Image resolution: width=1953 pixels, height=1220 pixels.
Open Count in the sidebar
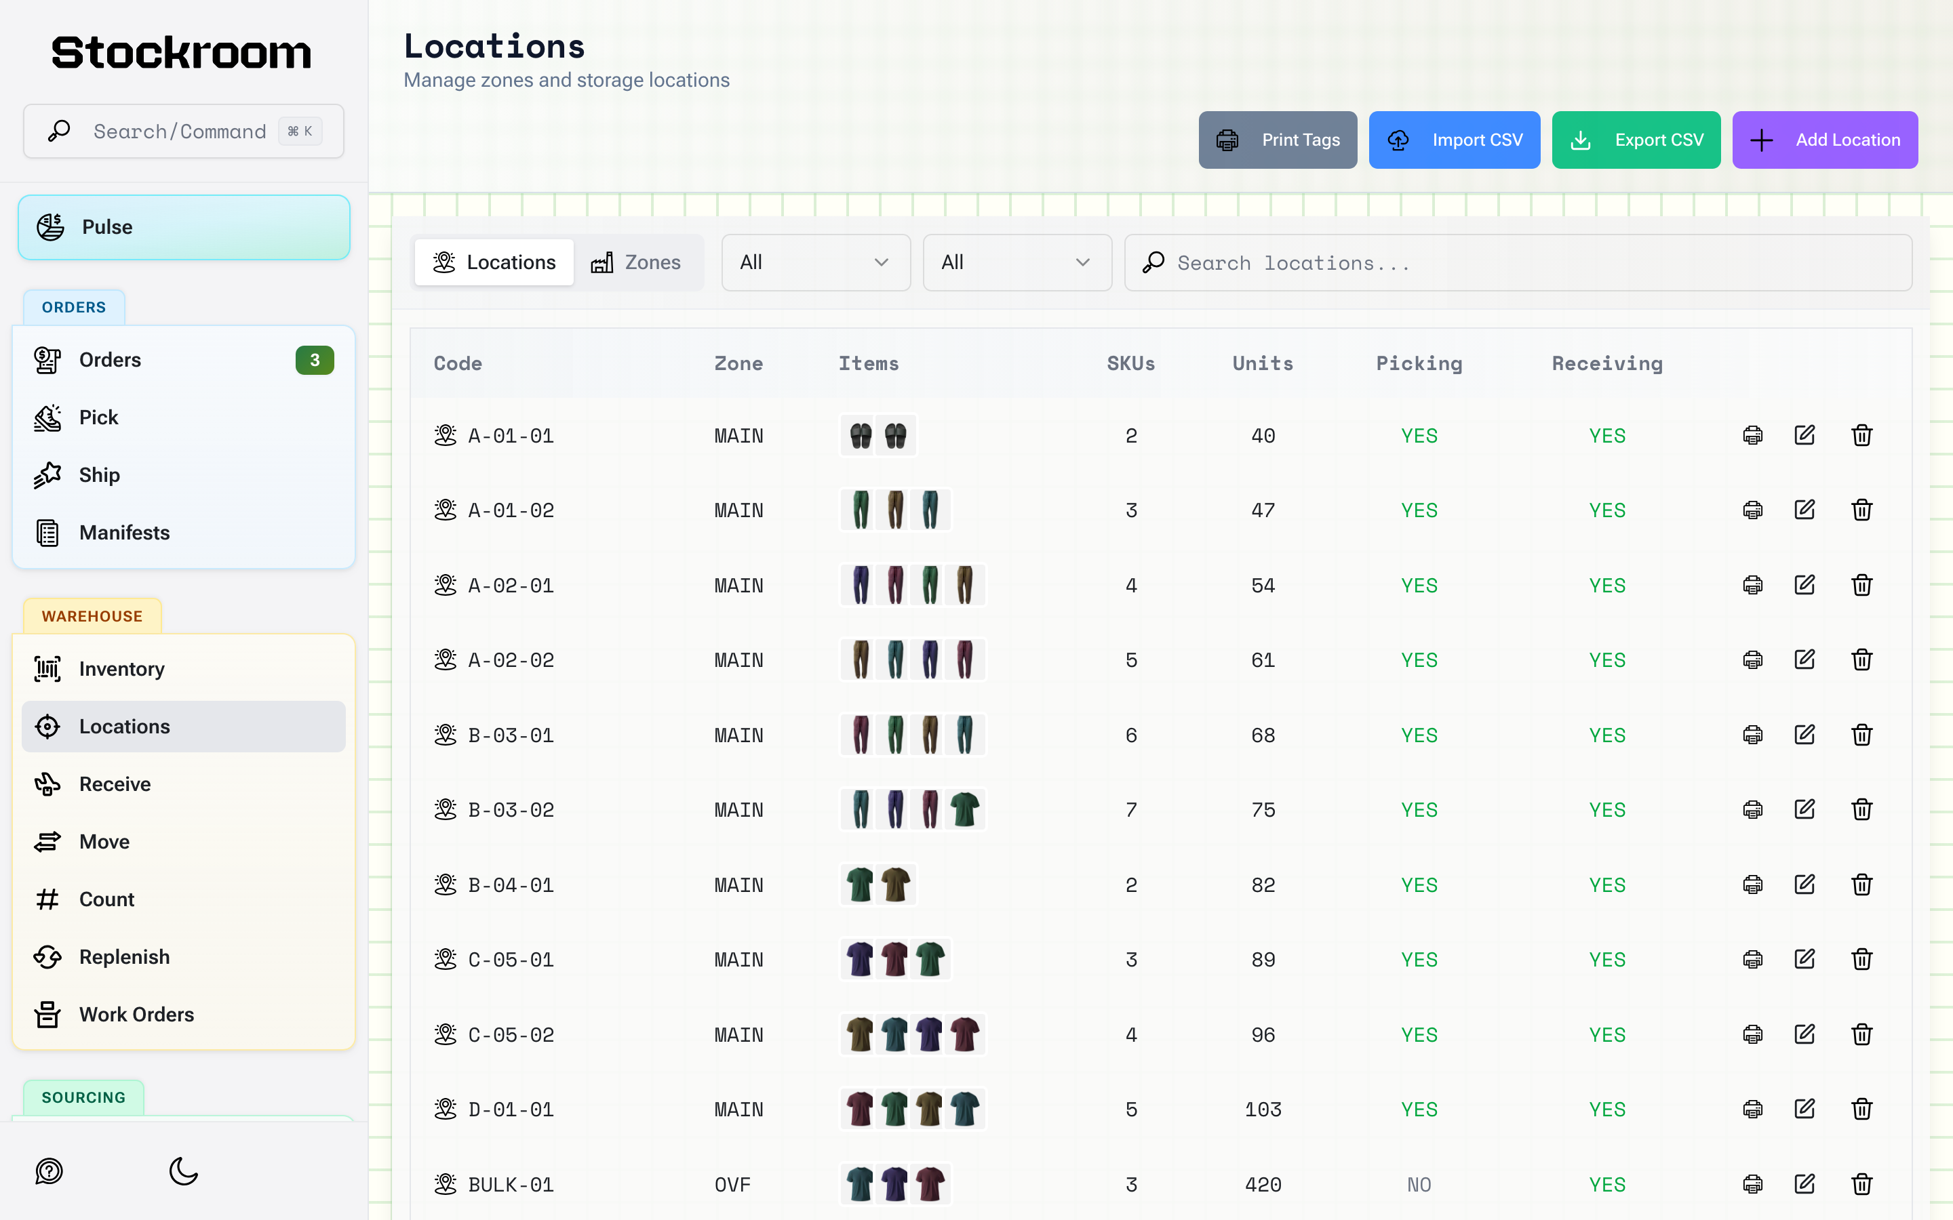(x=184, y=899)
